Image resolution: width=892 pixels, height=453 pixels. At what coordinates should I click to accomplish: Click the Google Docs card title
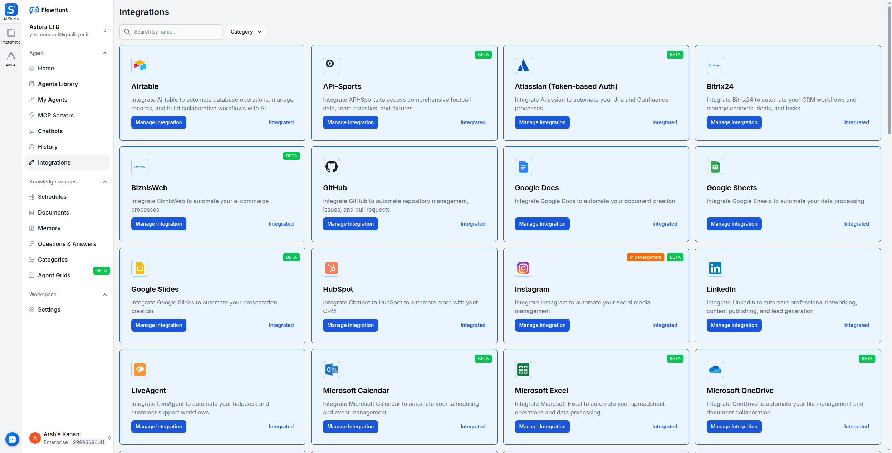click(x=536, y=188)
